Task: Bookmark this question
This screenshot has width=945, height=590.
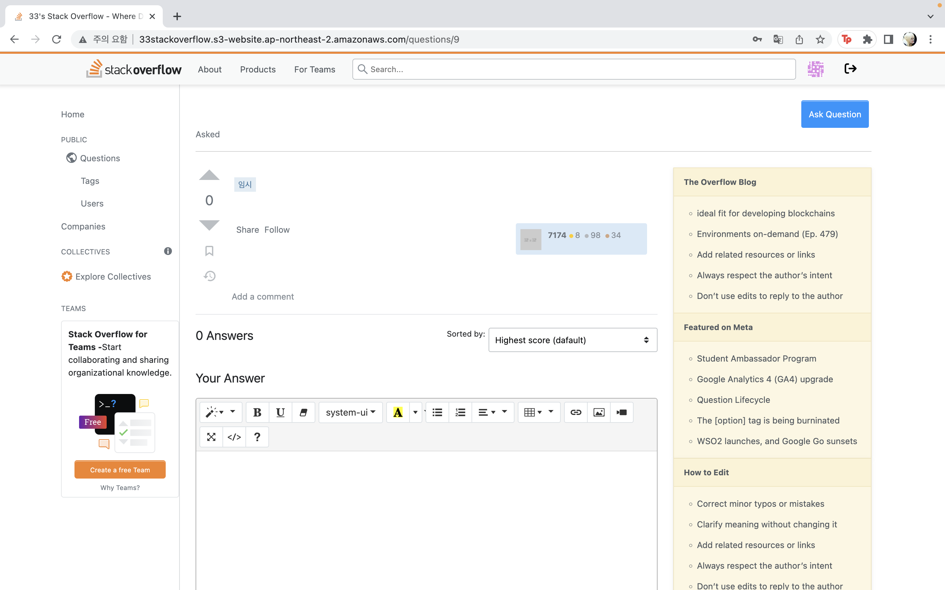Action: tap(209, 250)
